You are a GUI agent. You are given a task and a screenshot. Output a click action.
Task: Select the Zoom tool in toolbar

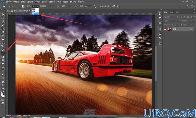3,85
